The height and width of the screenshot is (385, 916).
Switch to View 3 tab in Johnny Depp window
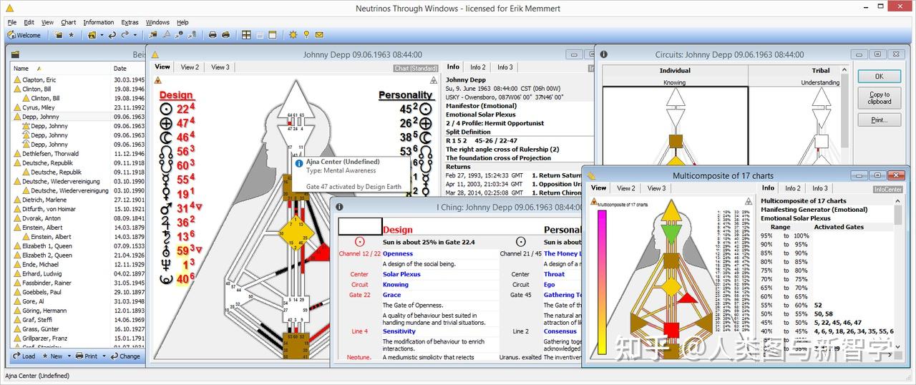click(x=220, y=67)
